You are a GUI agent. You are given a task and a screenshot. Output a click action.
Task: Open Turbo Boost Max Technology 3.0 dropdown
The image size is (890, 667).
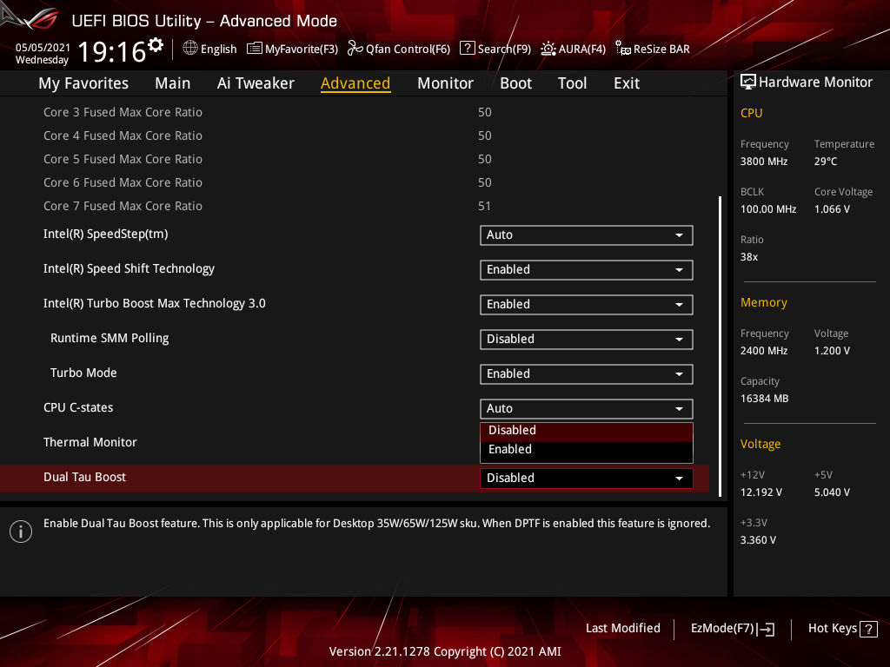click(587, 305)
